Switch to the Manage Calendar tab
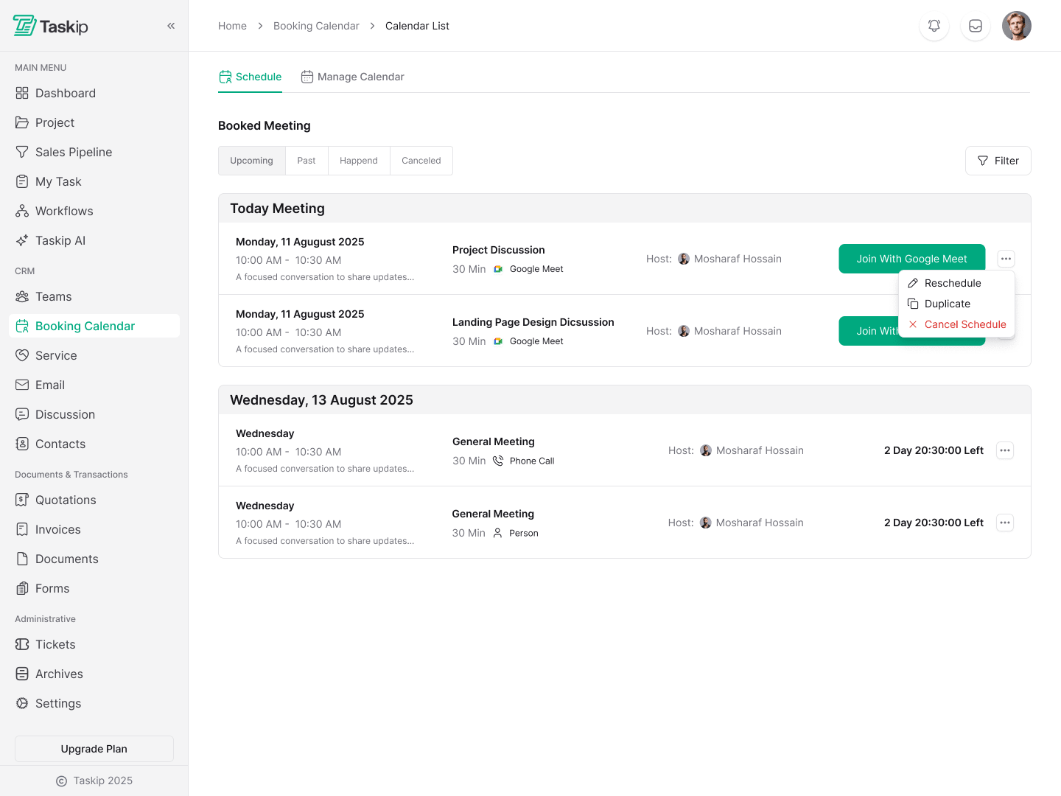1061x796 pixels. click(353, 77)
